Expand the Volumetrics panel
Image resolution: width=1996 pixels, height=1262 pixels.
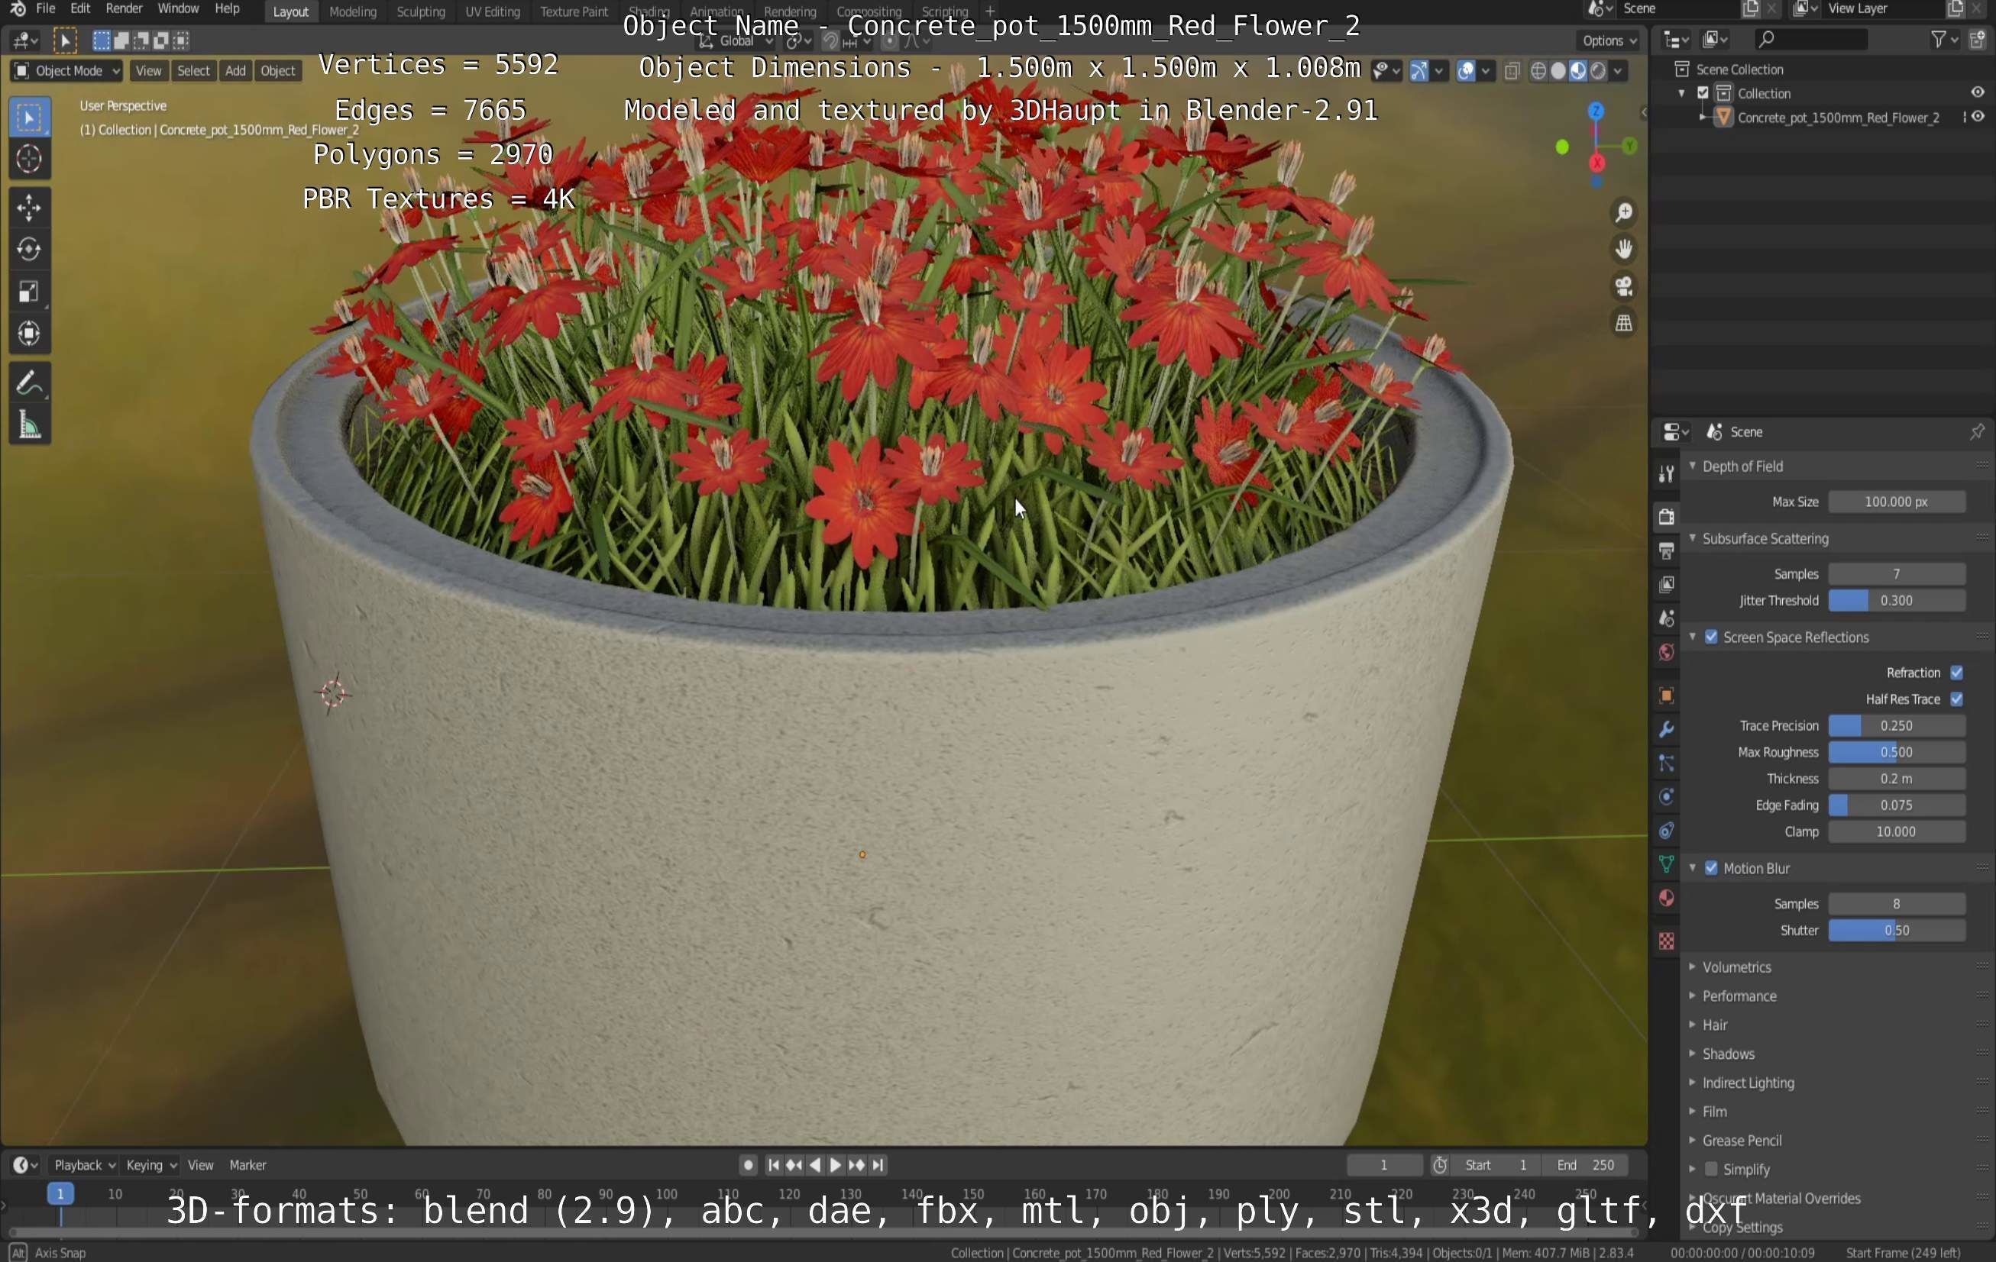point(1692,967)
